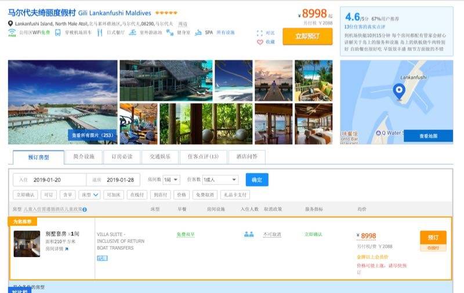Switch to the 酒店问答 hotel Q&A tab

coord(247,157)
